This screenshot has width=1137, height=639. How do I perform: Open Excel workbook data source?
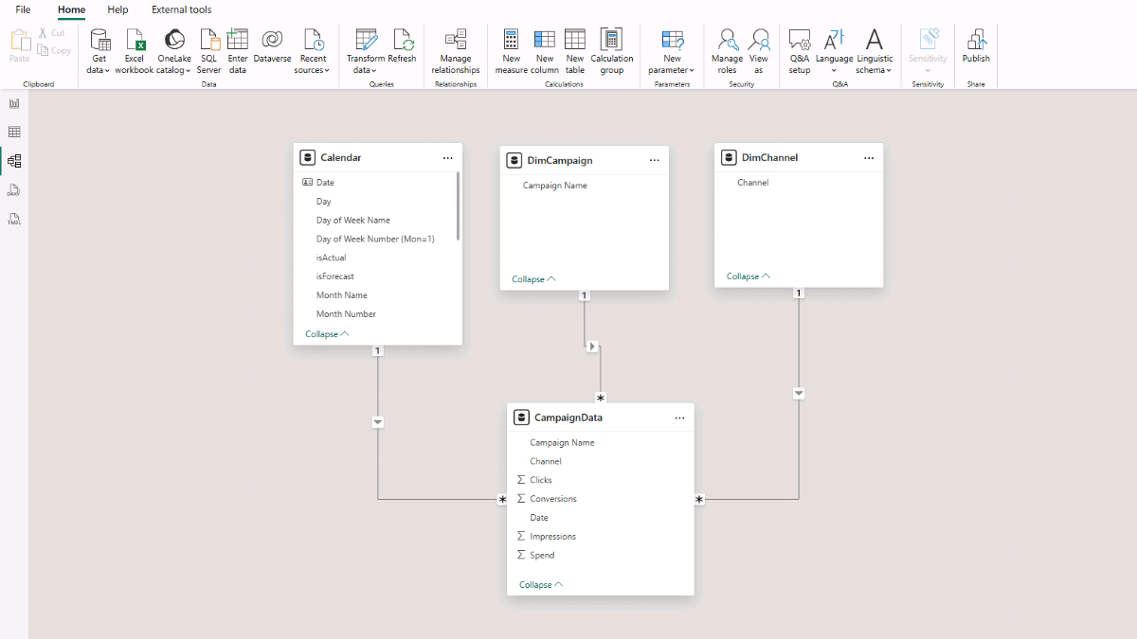click(135, 40)
